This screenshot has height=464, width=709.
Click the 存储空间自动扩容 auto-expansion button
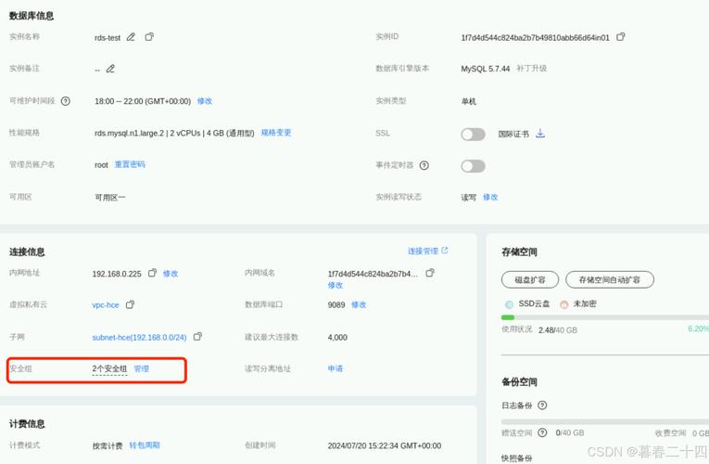pos(610,279)
